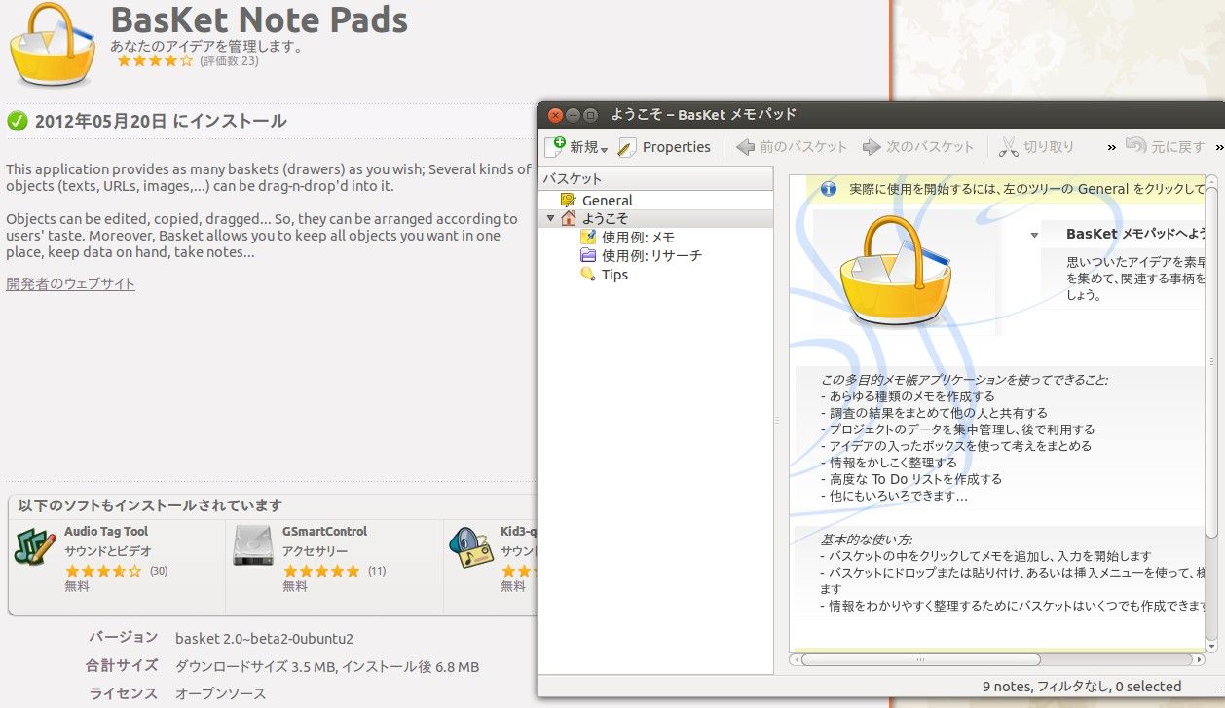Click the BasKet Note Pads app icon

52,44
